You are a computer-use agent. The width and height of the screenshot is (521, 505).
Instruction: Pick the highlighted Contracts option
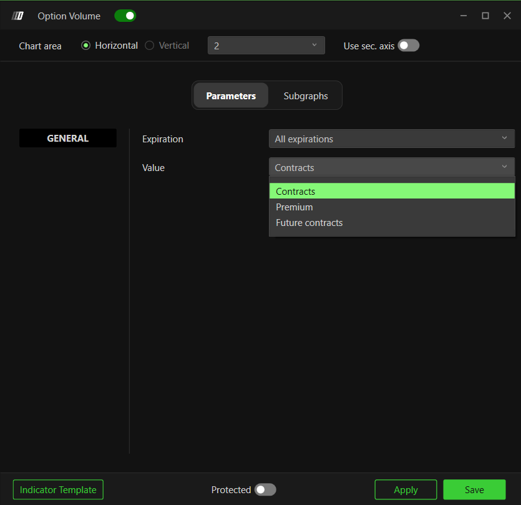pos(392,191)
